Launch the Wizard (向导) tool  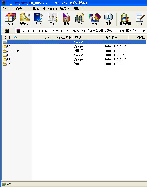[95, 19]
